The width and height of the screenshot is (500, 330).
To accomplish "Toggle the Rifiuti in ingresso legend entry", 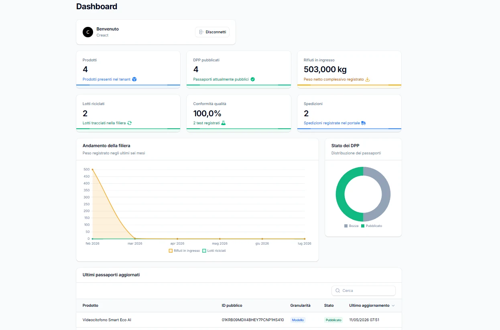I will click(184, 251).
